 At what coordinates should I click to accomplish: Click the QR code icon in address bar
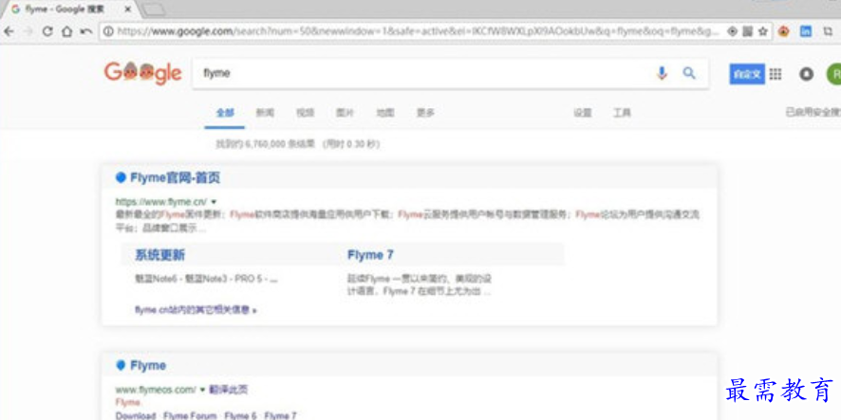[747, 31]
